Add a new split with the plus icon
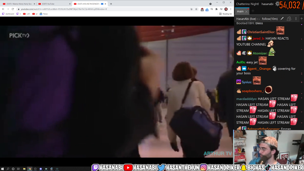 click(x=302, y=19)
